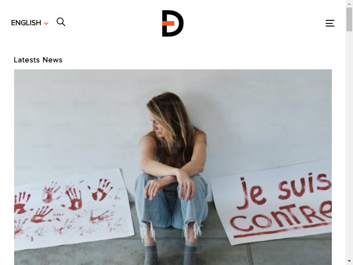Click the vertical scrollbar thumb
The width and height of the screenshot is (353, 265).
349,19
